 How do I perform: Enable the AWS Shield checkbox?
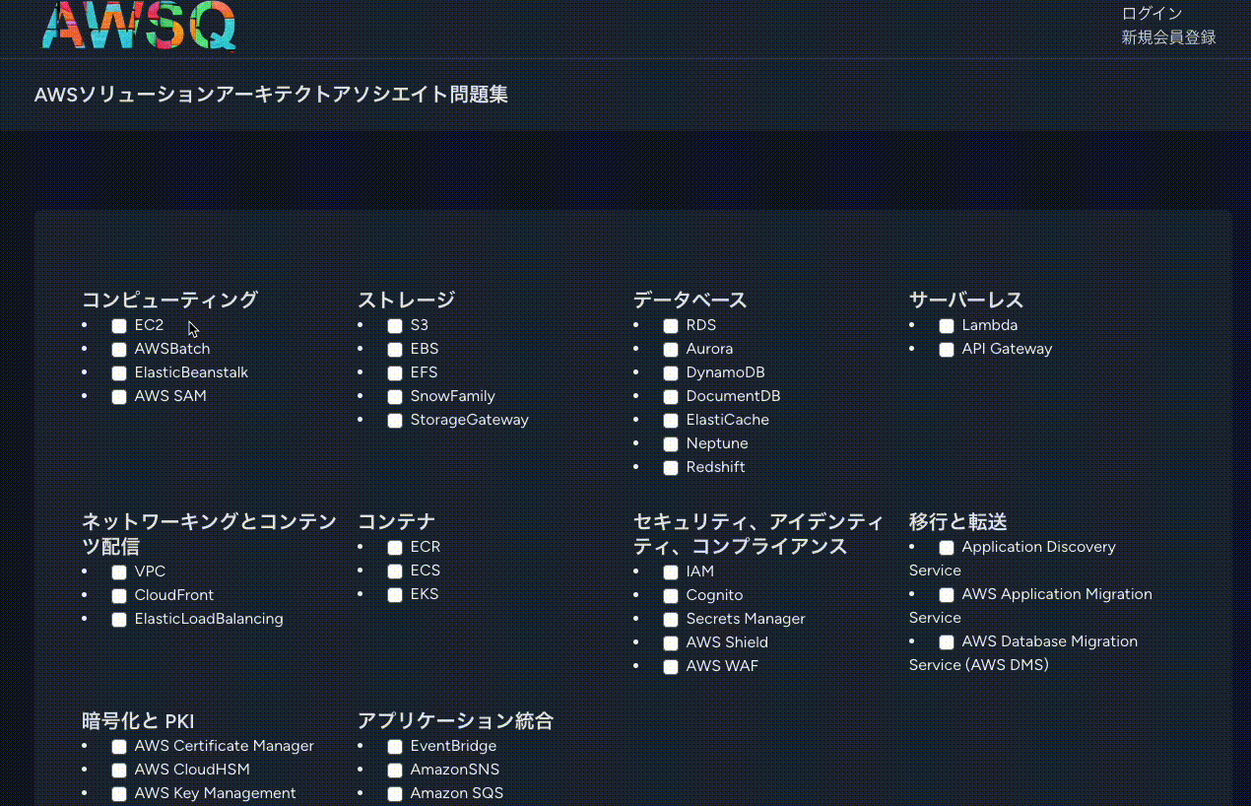(671, 643)
